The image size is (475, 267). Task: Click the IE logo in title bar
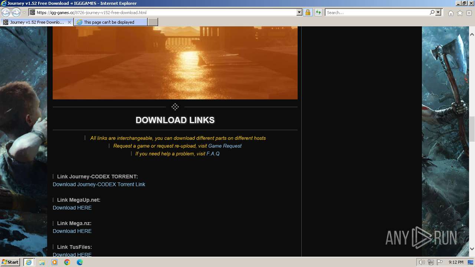4,3
